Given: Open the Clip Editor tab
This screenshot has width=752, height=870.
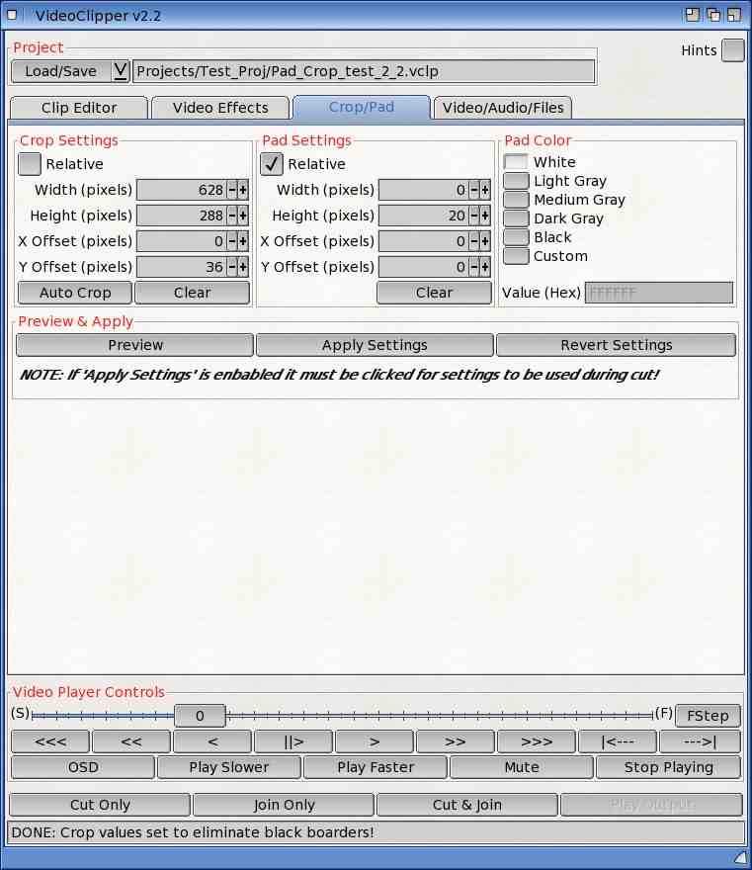Looking at the screenshot, I should (79, 108).
